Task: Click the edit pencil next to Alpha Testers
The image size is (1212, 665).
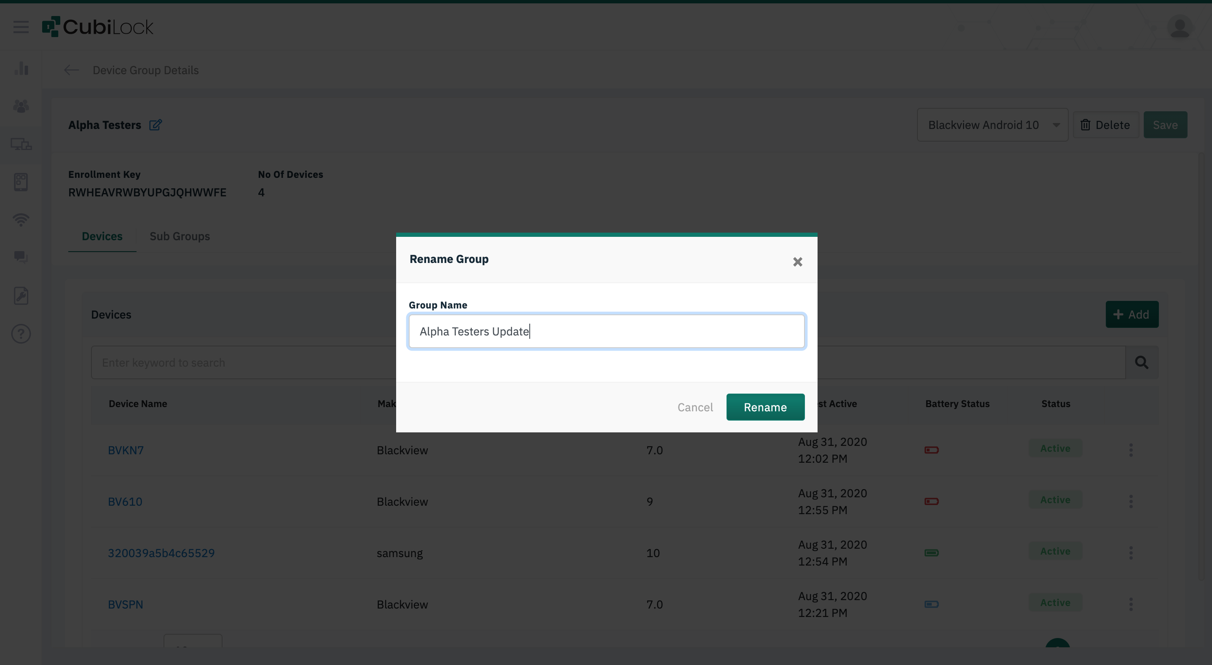Action: pyautogui.click(x=155, y=125)
